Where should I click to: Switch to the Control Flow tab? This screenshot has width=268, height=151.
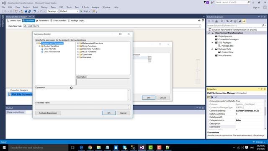(14, 21)
